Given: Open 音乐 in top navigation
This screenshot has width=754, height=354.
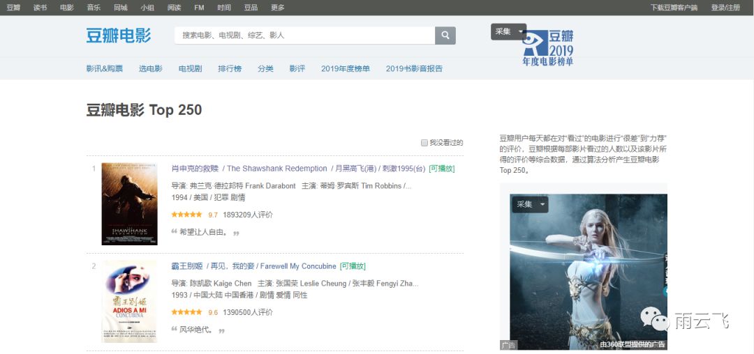Looking at the screenshot, I should pyautogui.click(x=94, y=8).
